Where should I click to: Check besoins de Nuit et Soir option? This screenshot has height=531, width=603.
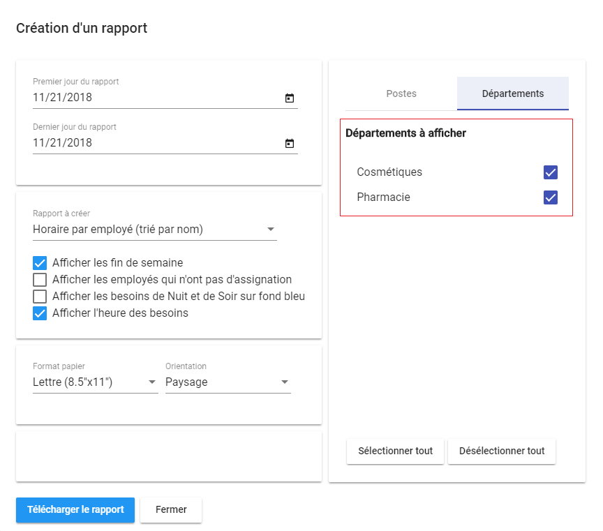[40, 297]
